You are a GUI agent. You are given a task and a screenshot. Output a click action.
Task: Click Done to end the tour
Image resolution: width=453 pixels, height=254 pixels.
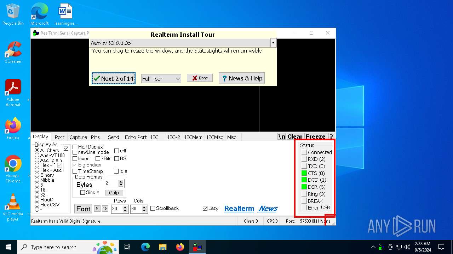coord(200,78)
